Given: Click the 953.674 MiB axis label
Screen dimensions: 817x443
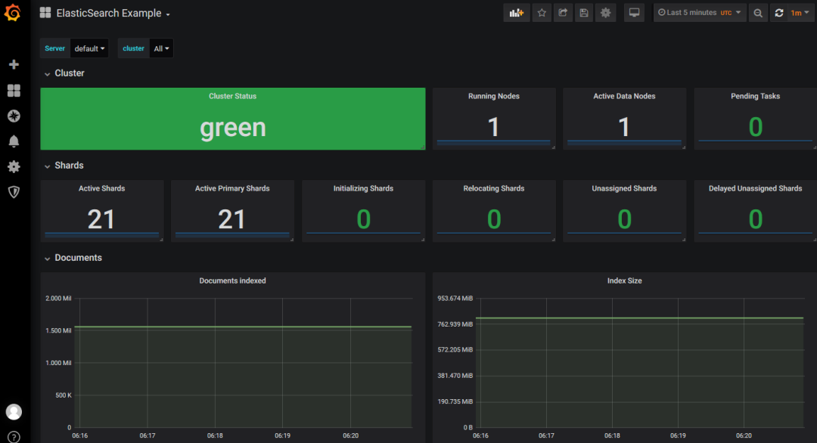Looking at the screenshot, I should [x=455, y=299].
